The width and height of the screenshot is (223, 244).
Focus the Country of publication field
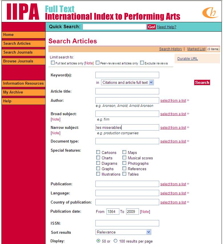pos(127,202)
